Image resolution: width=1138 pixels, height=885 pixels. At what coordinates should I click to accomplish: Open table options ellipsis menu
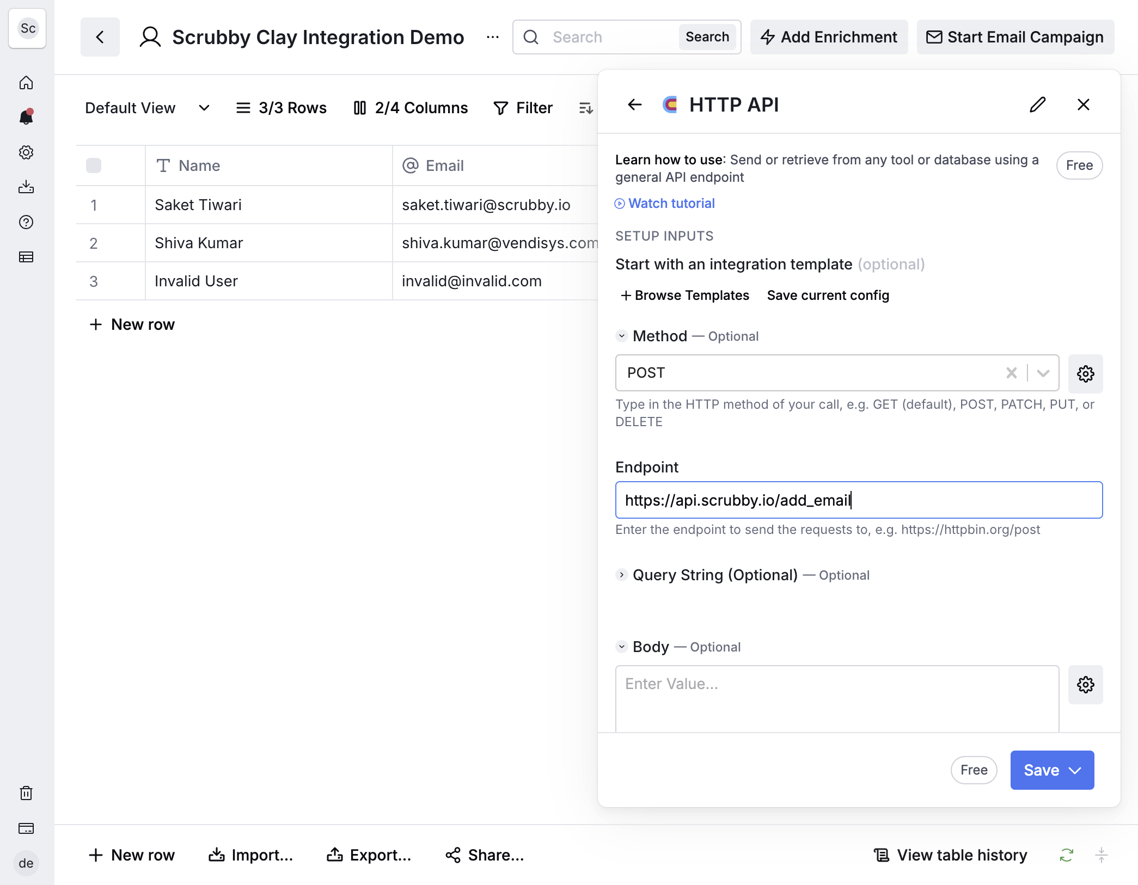click(x=493, y=37)
